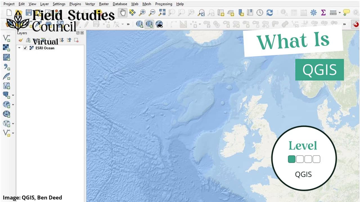Click Zoom Last icon

coord(201,13)
